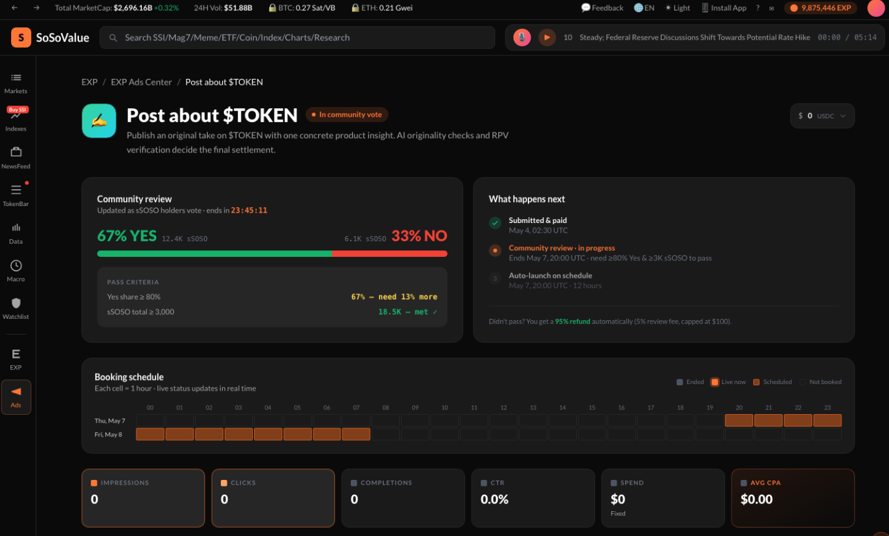Go to EXP breadcrumb
This screenshot has width=889, height=536.
89,82
